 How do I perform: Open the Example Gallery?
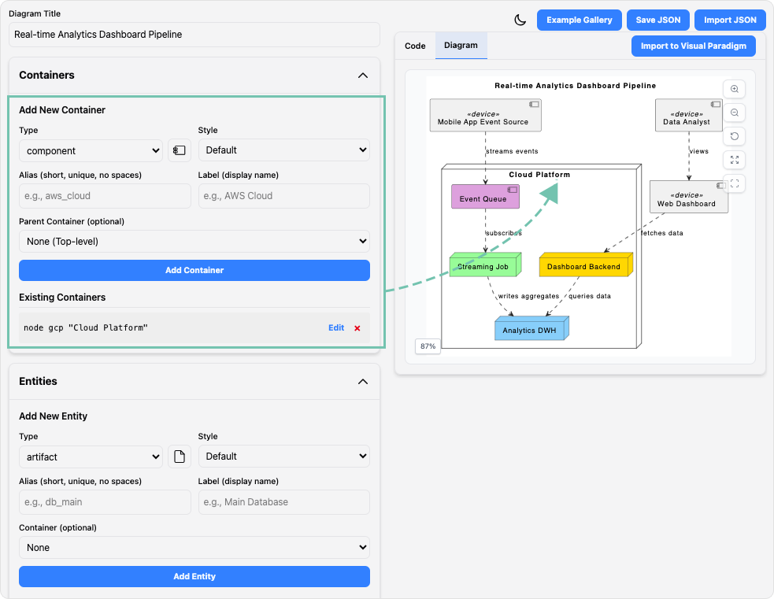coord(580,20)
